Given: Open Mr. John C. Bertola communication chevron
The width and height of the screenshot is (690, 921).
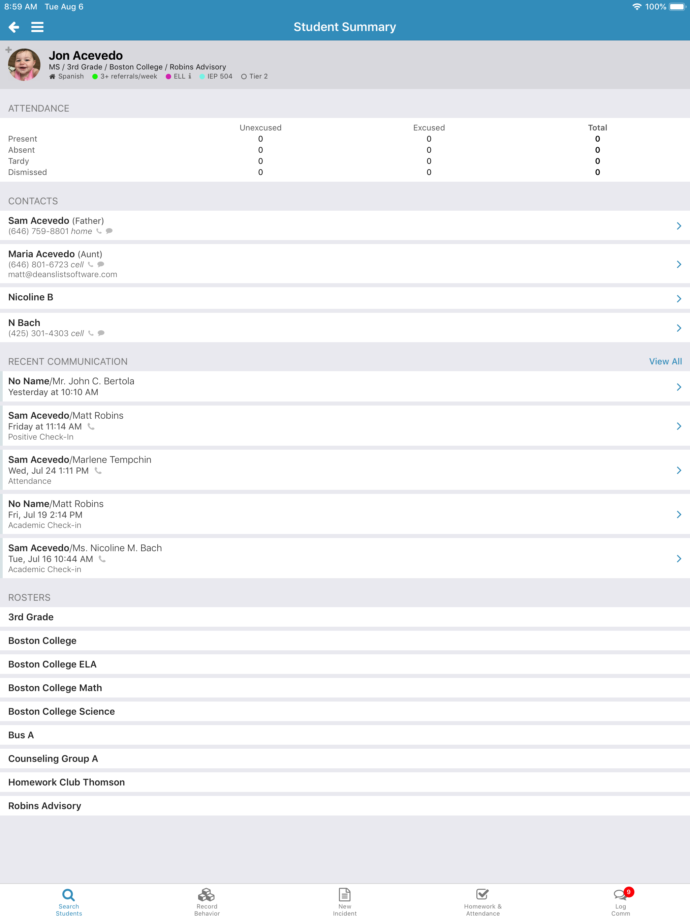Looking at the screenshot, I should pos(679,387).
